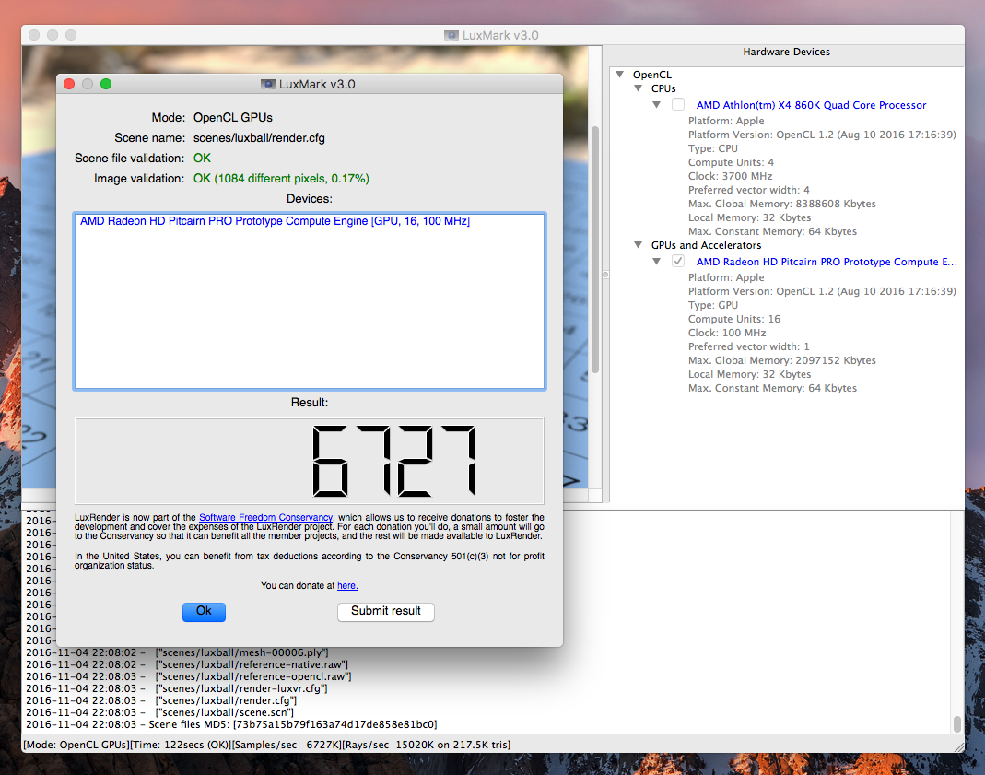The image size is (985, 775).
Task: Collapse the AMD Radeon Pitcairn device details
Action: 656,261
